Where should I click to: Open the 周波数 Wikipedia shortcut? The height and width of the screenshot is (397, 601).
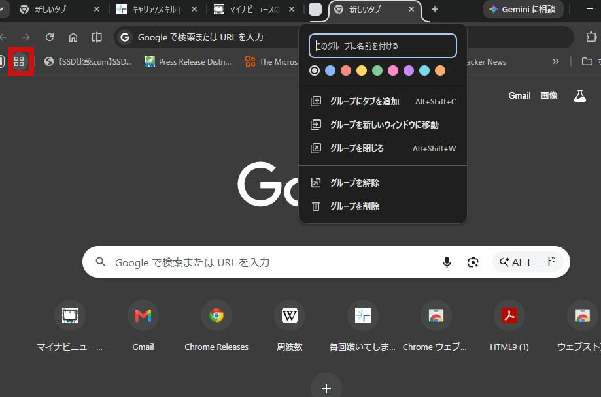point(290,325)
